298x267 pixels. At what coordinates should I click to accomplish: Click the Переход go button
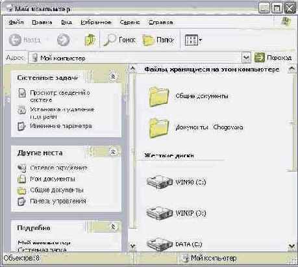pos(273,58)
